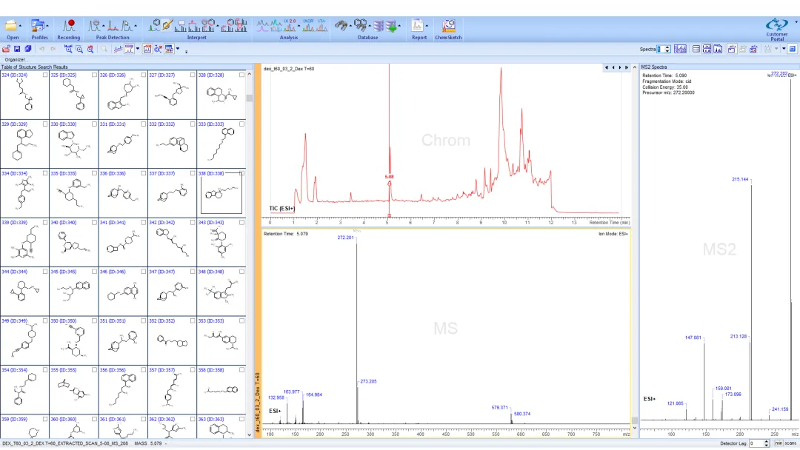Tick the checkbox for structure 358

pos(241,370)
